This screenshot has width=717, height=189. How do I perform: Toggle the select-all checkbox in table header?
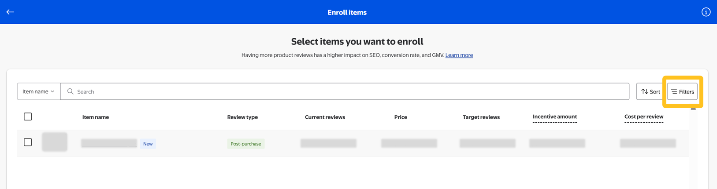click(28, 116)
